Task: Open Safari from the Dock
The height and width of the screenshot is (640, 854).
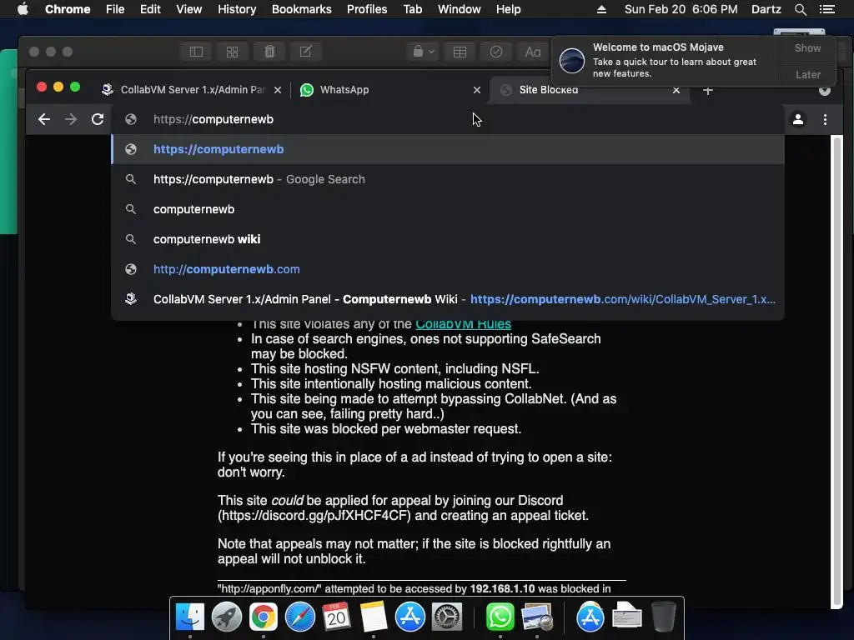Action: point(300,617)
